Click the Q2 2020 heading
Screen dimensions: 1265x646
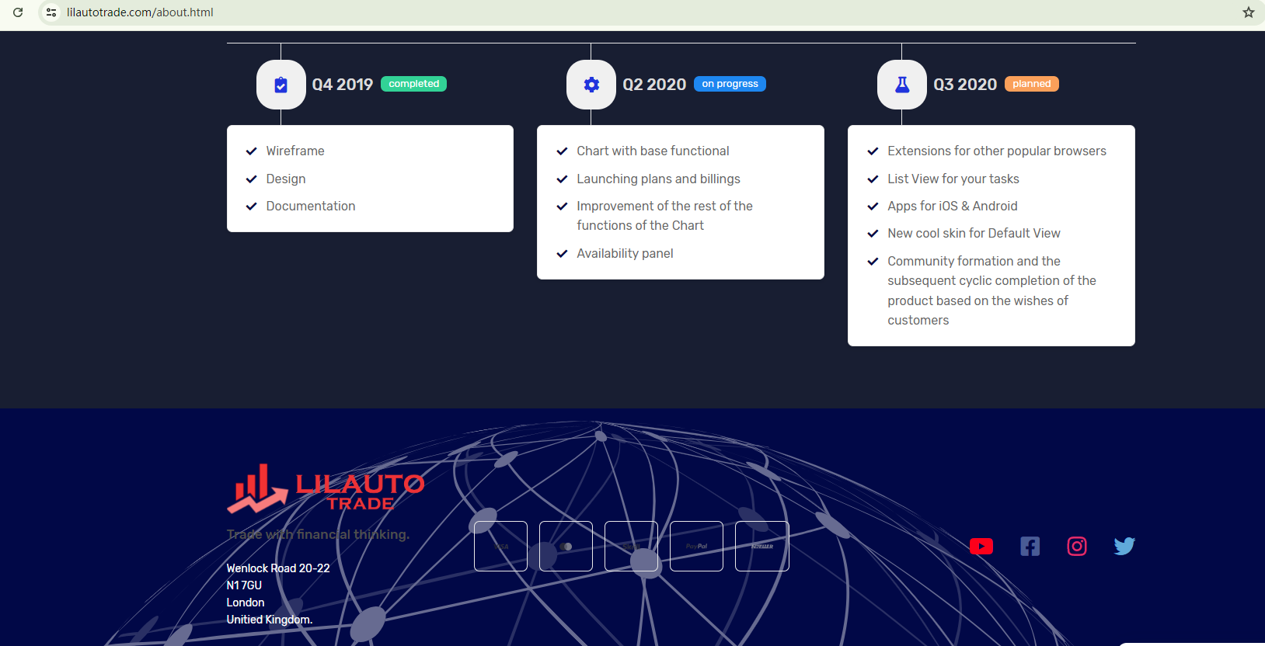point(654,85)
